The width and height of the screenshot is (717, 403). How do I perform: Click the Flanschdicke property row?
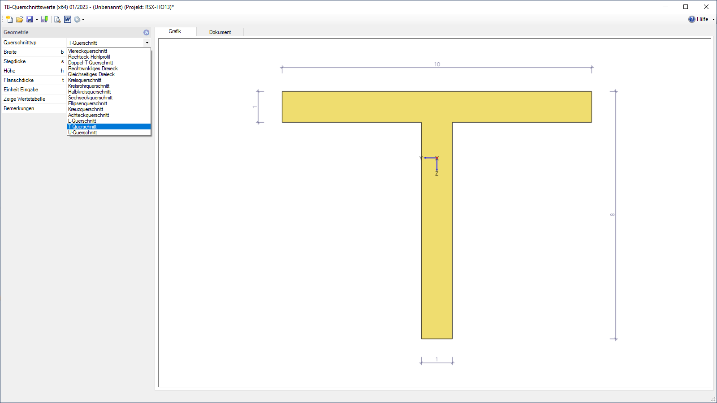coord(34,80)
